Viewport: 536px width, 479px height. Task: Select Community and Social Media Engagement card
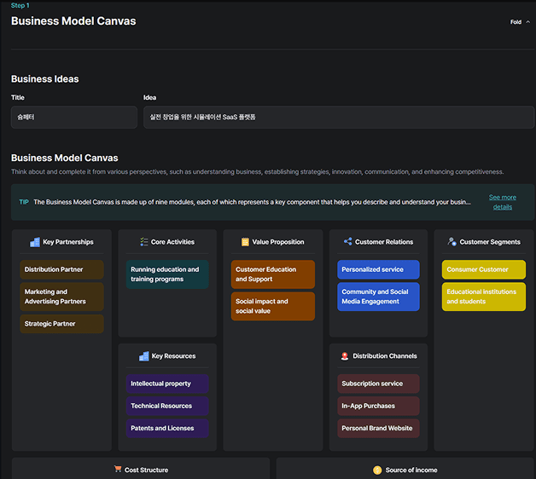pos(378,297)
